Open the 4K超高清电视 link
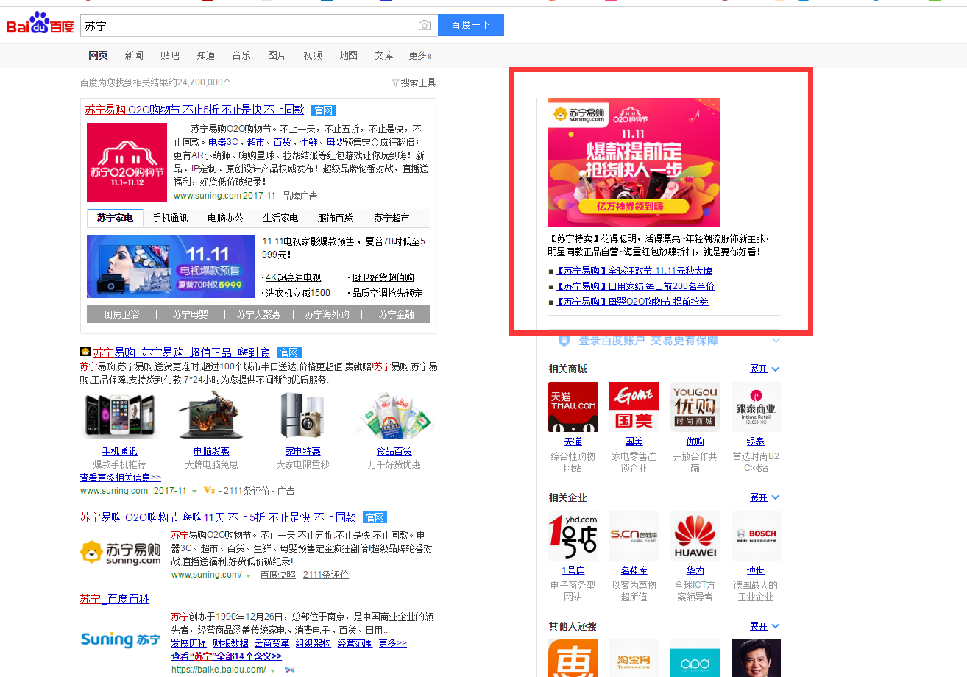Screen dimensions: 967x677 (x=293, y=277)
